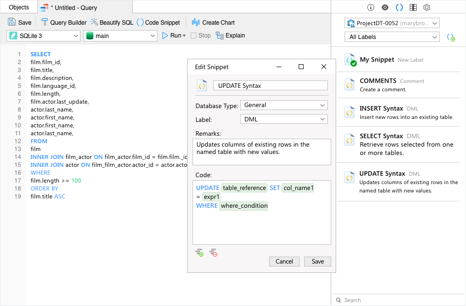The image size is (466, 306).
Task: Open the main database dropdown
Action: (x=120, y=36)
